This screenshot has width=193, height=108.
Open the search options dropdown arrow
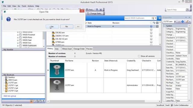(156, 18)
